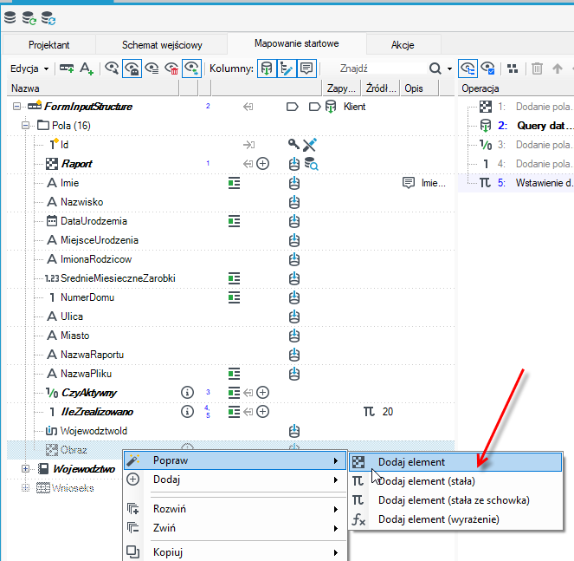Expand the Wnioseks node

25,488
